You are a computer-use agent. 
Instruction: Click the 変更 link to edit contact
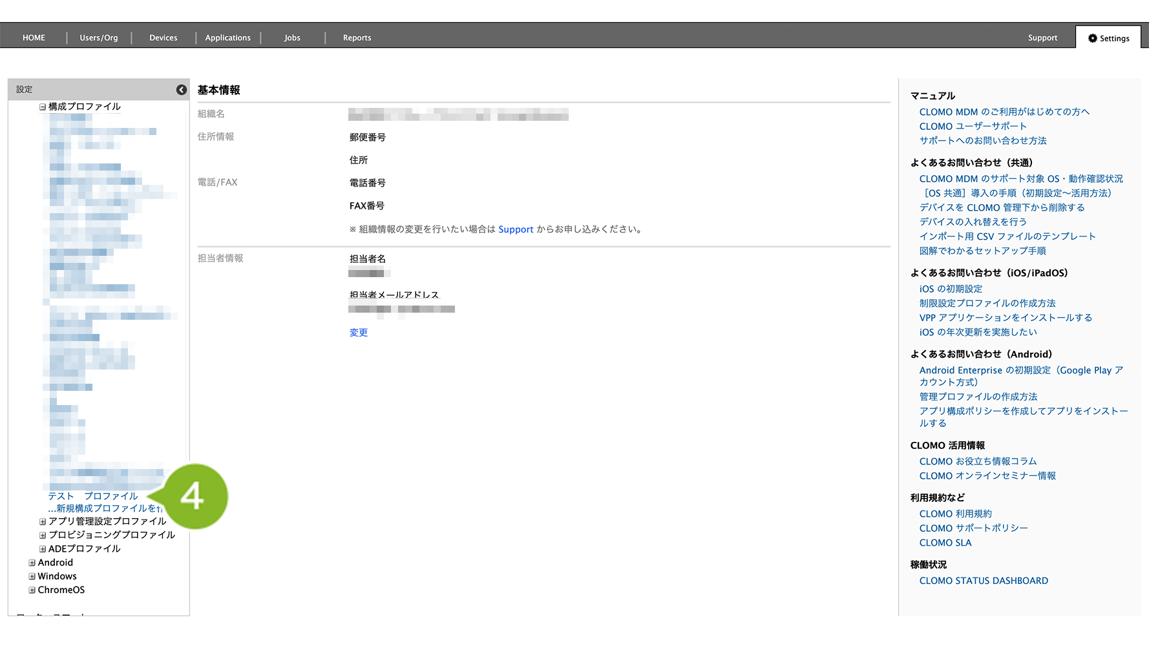[358, 333]
